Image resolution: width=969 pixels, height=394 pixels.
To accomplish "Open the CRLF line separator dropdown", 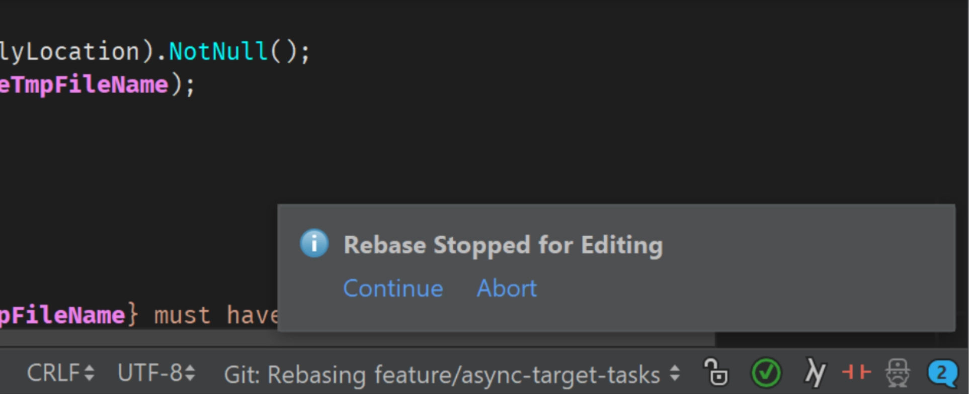I will coord(60,373).
